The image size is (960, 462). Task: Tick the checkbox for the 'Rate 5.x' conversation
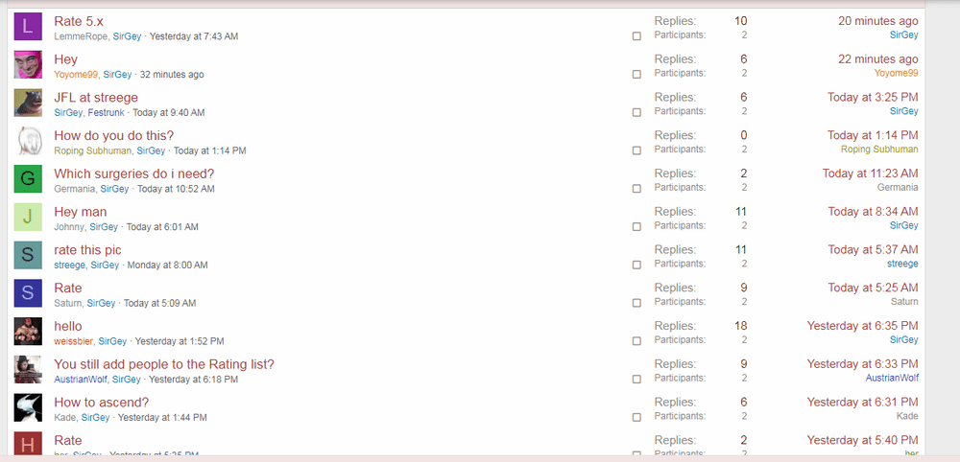(x=636, y=36)
